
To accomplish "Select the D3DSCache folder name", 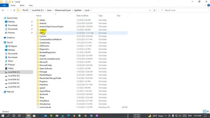I will tap(44, 46).
